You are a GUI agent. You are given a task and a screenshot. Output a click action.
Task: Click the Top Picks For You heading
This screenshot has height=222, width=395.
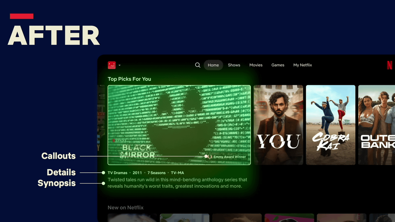129,79
